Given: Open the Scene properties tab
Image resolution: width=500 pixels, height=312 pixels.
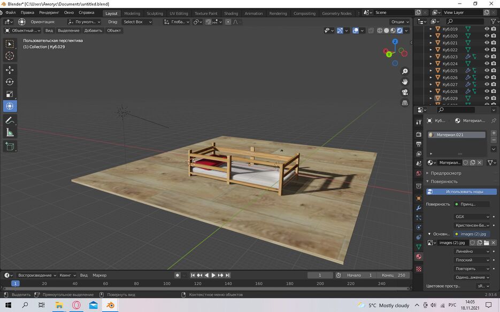Looking at the screenshot, I should tap(419, 163).
